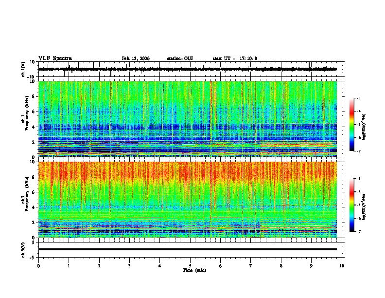Click the "station=OUI" header label
Viewport: 385px width, 298px height.
click(180, 58)
